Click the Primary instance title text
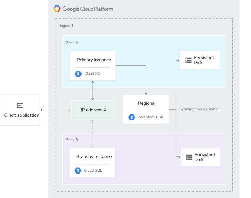Viewport: 251px width, 198px height. point(94,60)
